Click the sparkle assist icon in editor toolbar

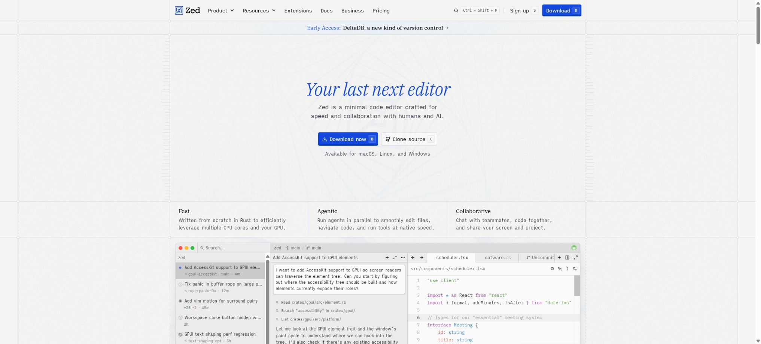click(x=560, y=269)
